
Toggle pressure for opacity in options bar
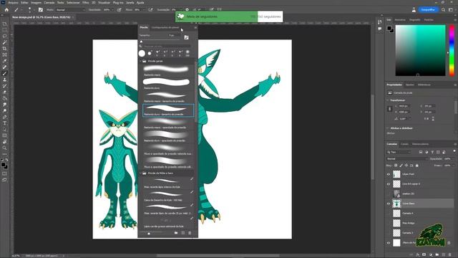pyautogui.click(x=120, y=9)
